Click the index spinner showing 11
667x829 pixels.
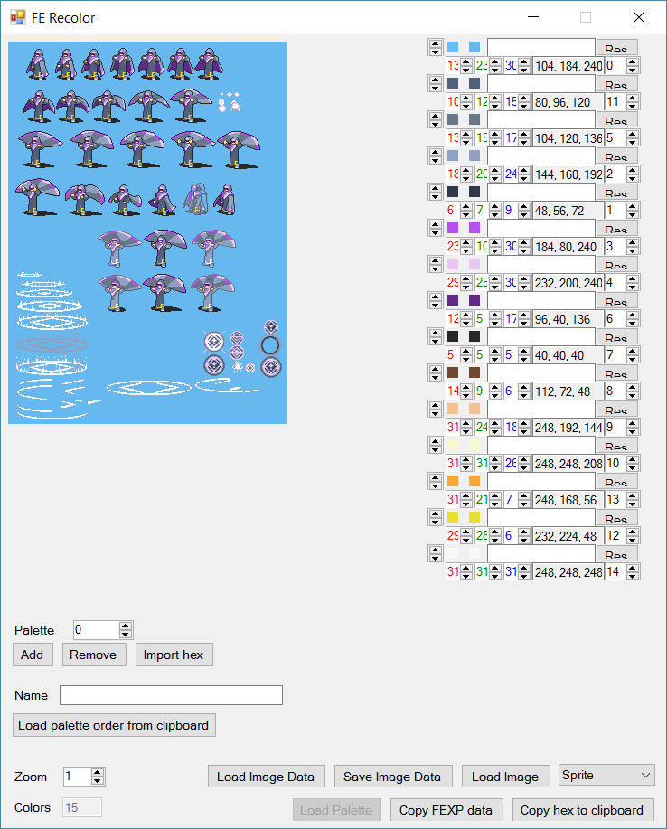pos(622,102)
